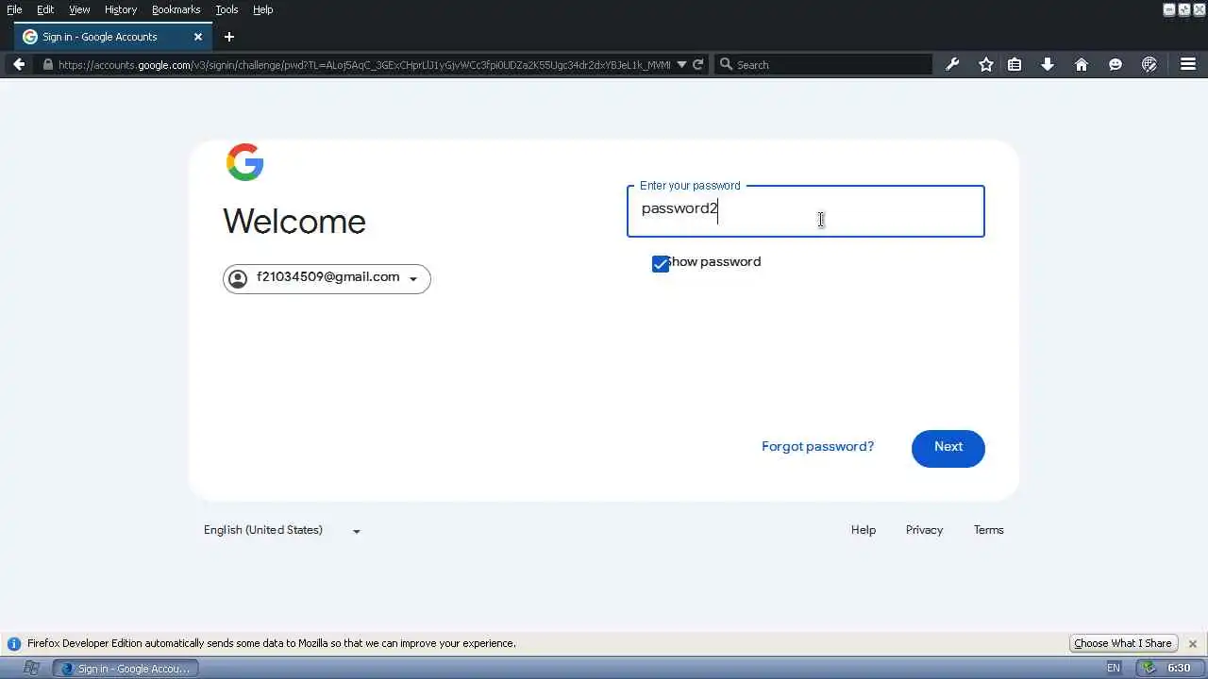Open the File menu
This screenshot has height=679, width=1208.
[14, 9]
